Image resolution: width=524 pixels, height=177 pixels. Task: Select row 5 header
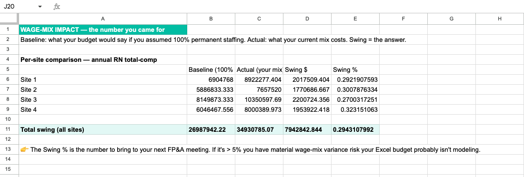[9, 69]
